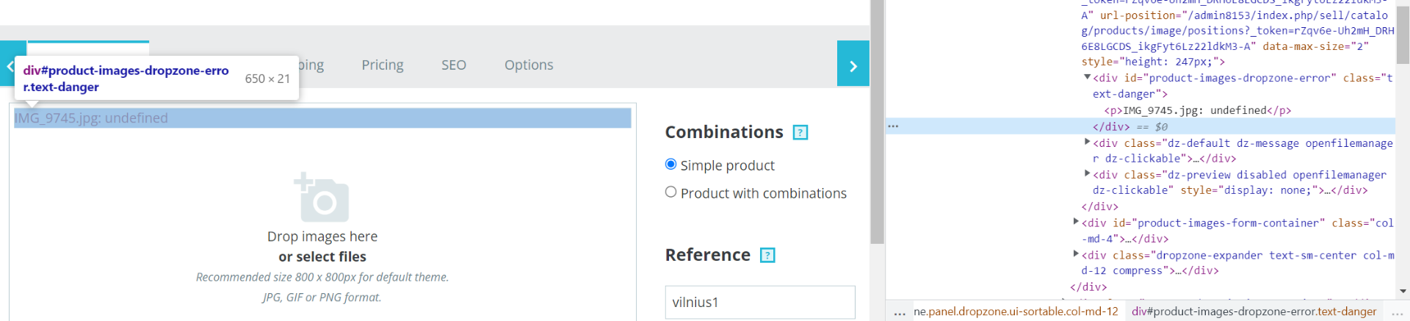Expand the product-images-form-container div node

tap(1076, 221)
